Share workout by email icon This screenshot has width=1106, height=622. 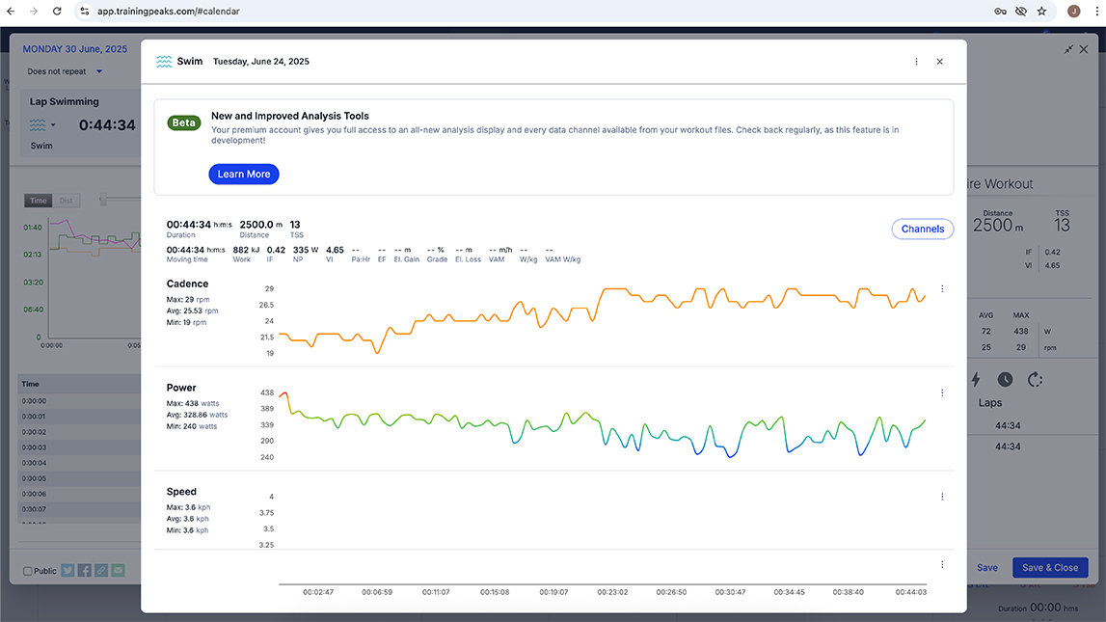[x=118, y=570]
